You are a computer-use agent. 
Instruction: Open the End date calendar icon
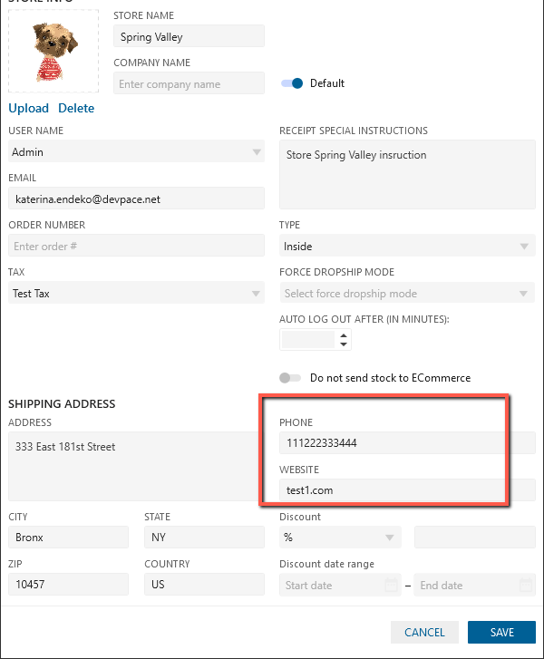pos(526,585)
